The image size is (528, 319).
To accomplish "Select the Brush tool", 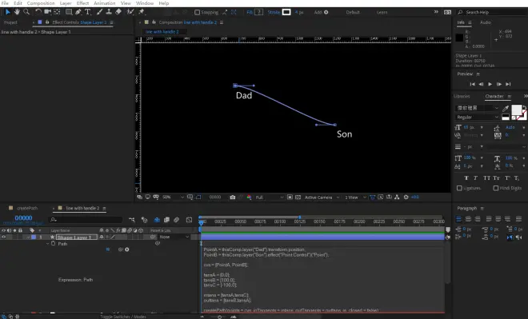I will pos(99,12).
